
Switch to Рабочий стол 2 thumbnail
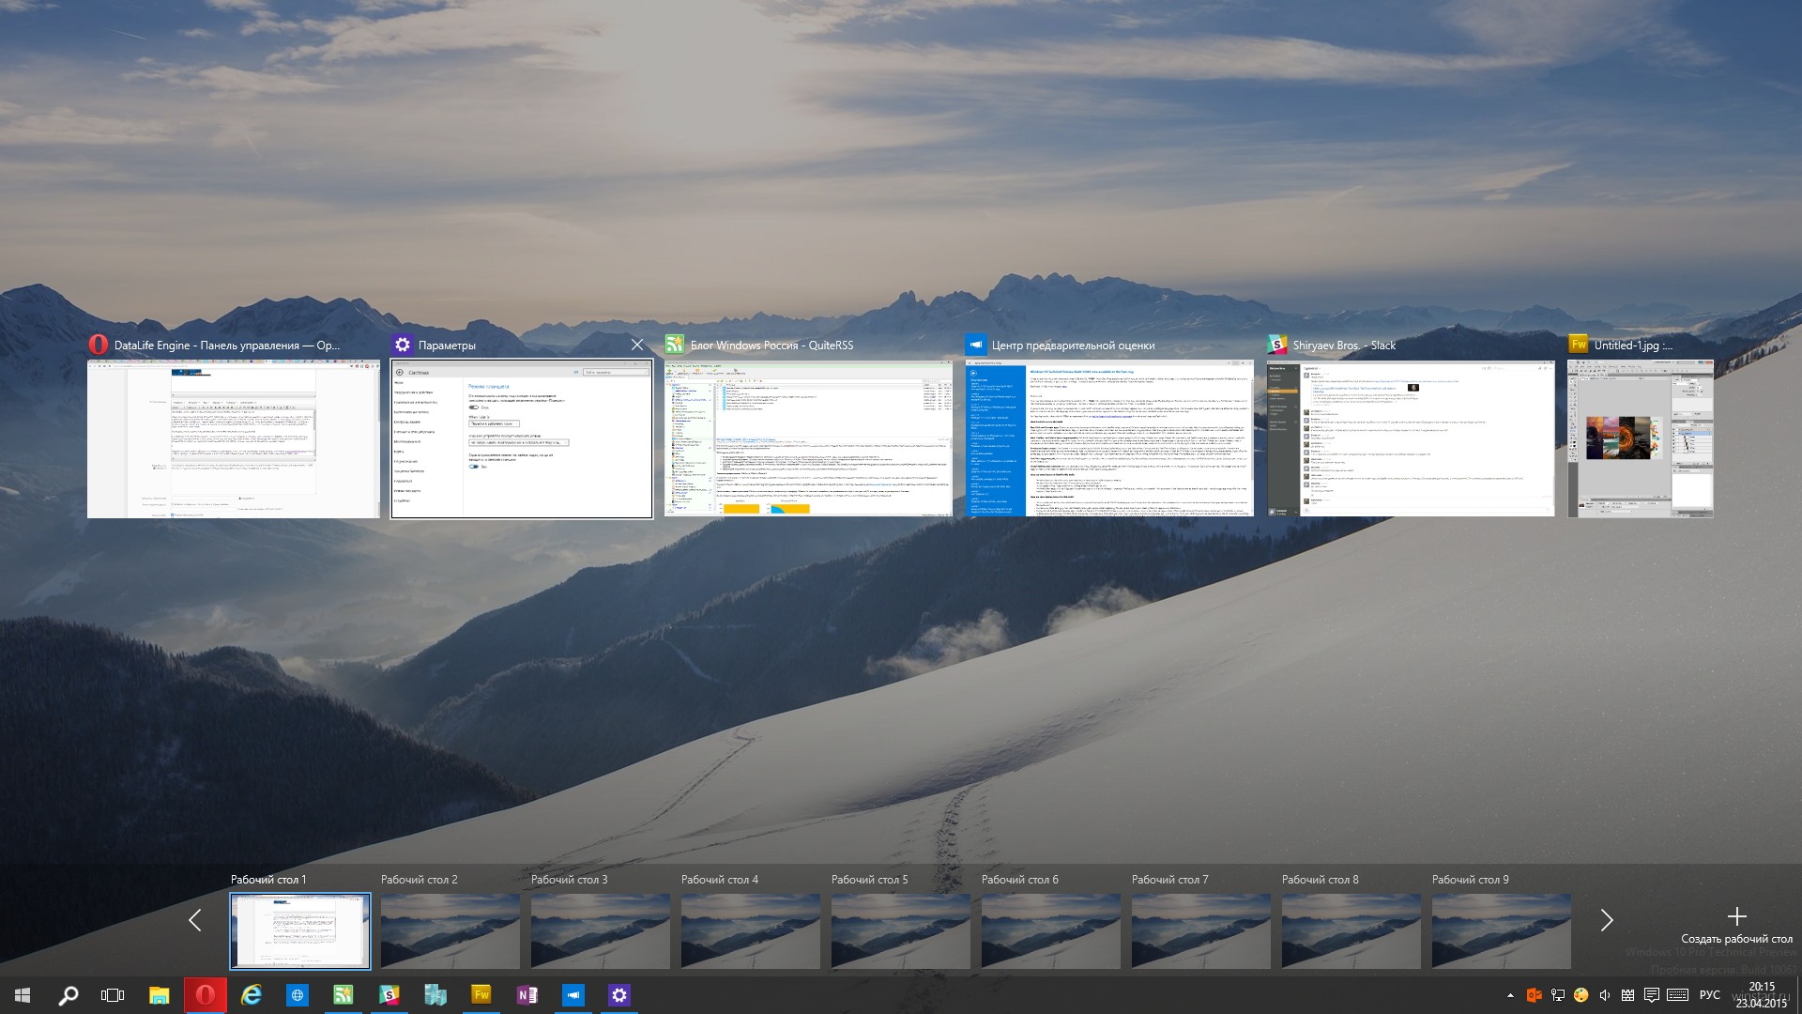450,930
